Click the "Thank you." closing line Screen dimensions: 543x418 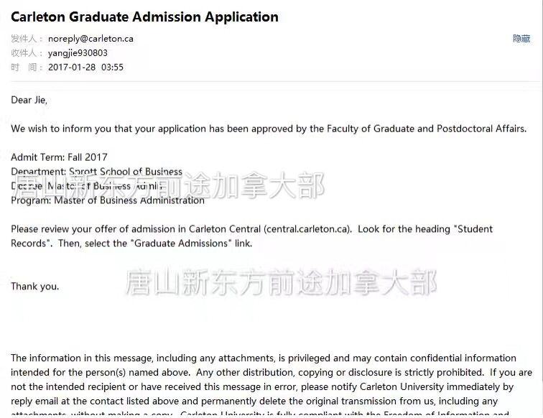tap(35, 287)
